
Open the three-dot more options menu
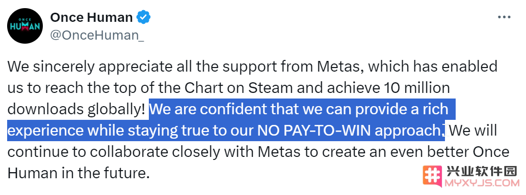tap(504, 17)
